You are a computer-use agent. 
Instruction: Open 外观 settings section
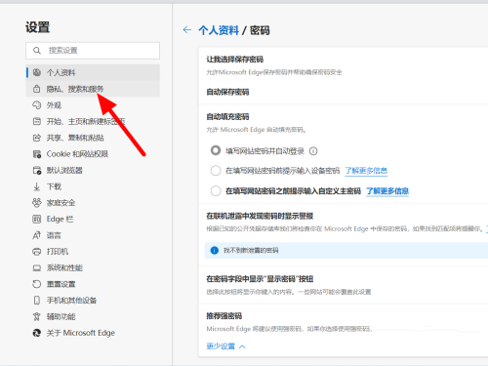[x=93, y=104]
